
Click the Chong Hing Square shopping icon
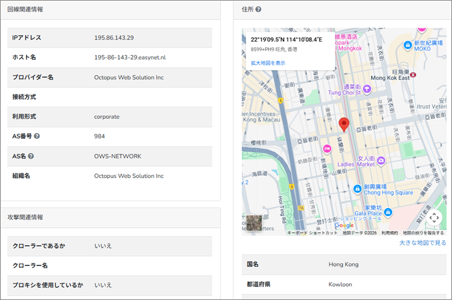pyautogui.click(x=357, y=188)
